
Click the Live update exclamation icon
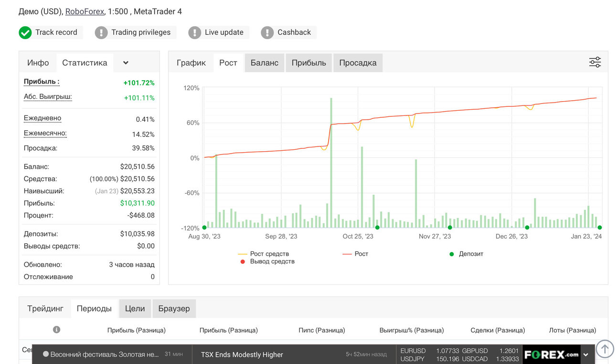(x=194, y=32)
